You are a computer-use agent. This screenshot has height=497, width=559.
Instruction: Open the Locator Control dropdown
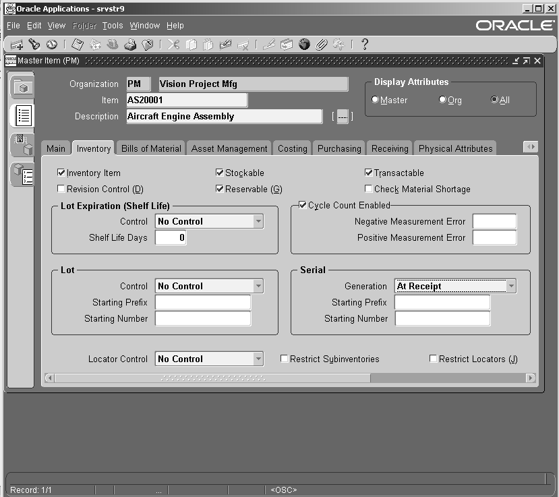click(258, 359)
